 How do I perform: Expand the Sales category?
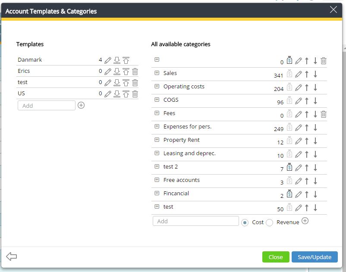pyautogui.click(x=157, y=73)
